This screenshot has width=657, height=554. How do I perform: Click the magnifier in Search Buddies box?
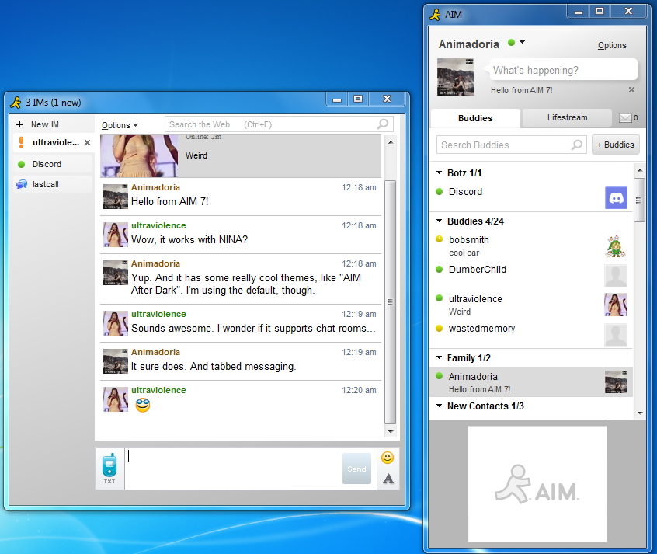pos(577,145)
